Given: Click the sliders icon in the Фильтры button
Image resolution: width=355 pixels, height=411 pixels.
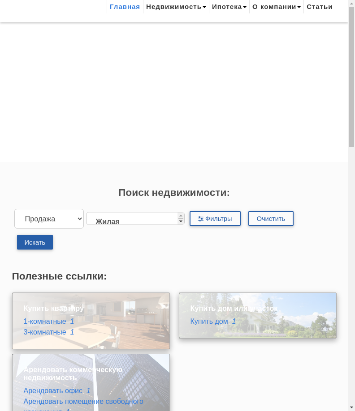Looking at the screenshot, I should click(201, 219).
